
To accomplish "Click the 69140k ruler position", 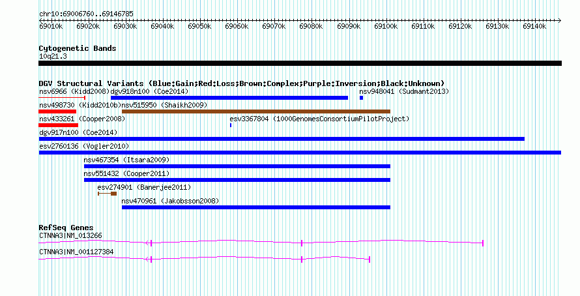I will [534, 26].
